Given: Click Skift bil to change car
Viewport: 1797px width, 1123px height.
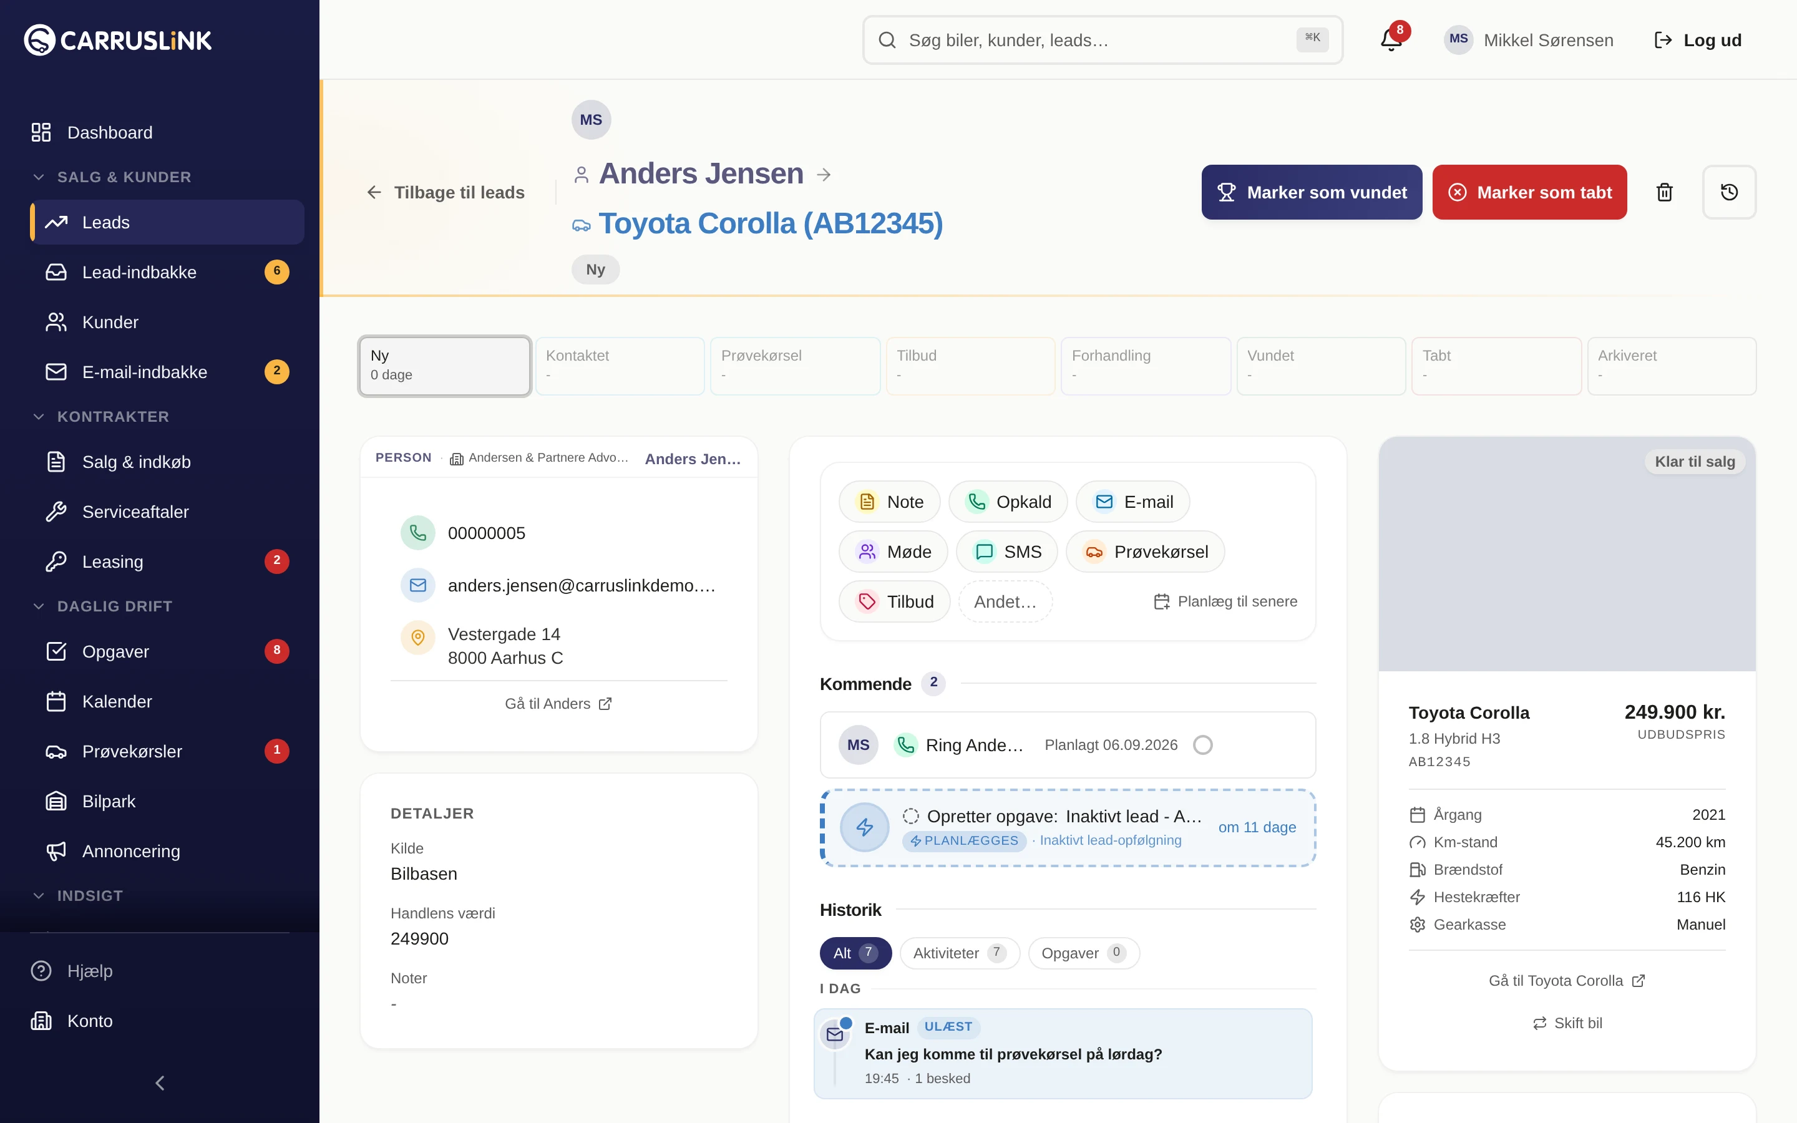Looking at the screenshot, I should 1567,1023.
